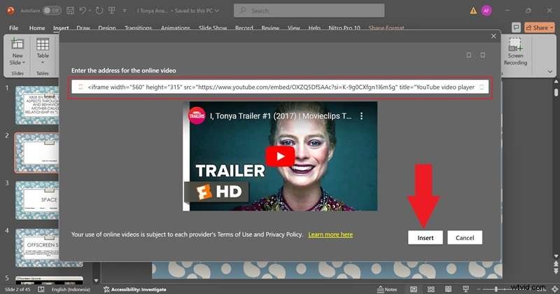Click 'English (Indonesia)' language in status bar
Viewport: 560px width, 294px height.
(x=71, y=289)
